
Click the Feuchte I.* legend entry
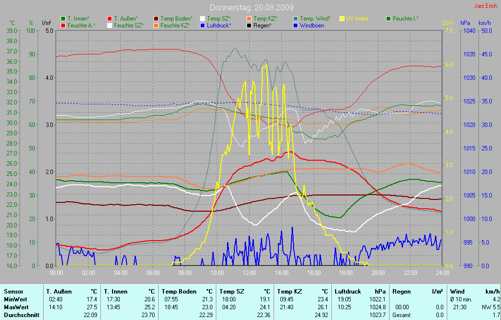tap(405, 19)
